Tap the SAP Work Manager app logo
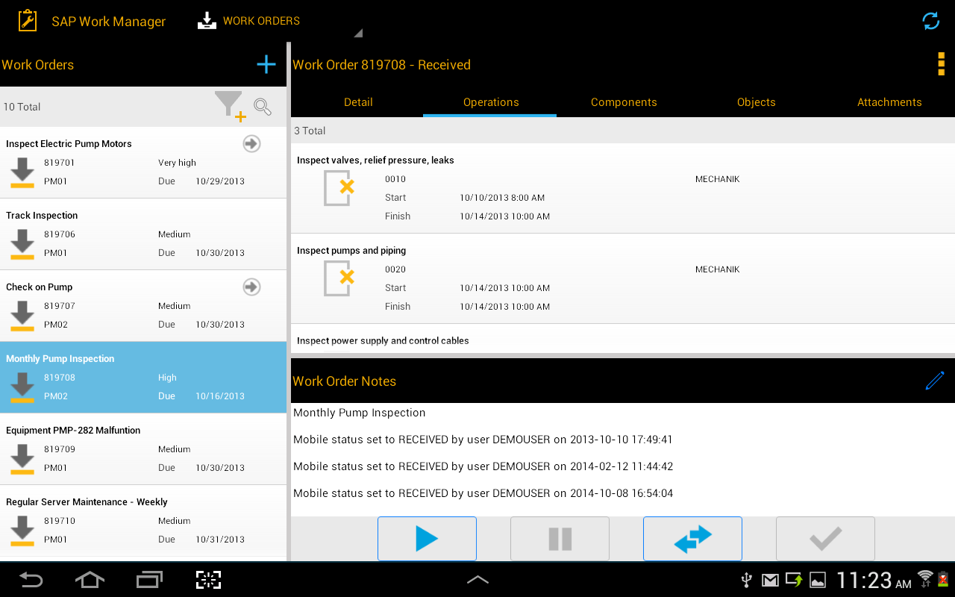 point(28,20)
